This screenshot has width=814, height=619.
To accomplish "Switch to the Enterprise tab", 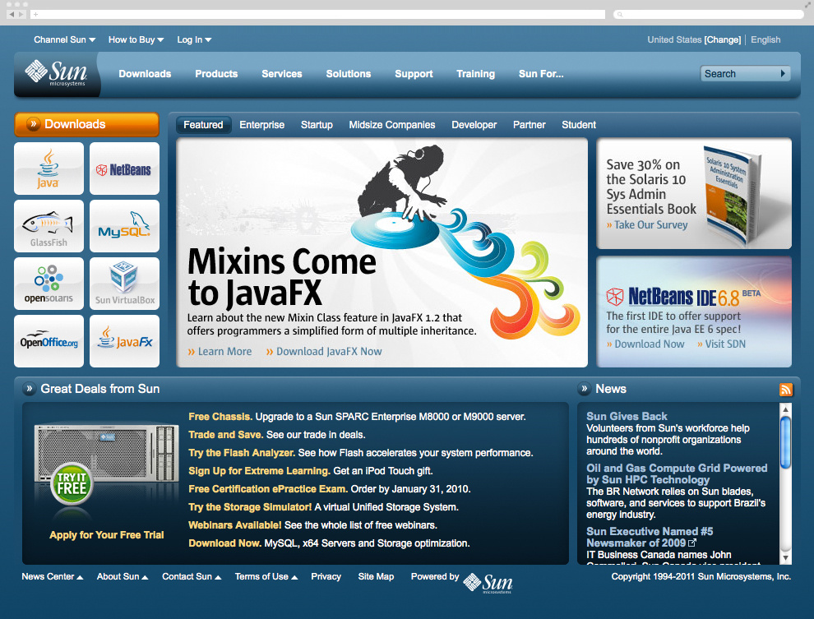I will [261, 125].
